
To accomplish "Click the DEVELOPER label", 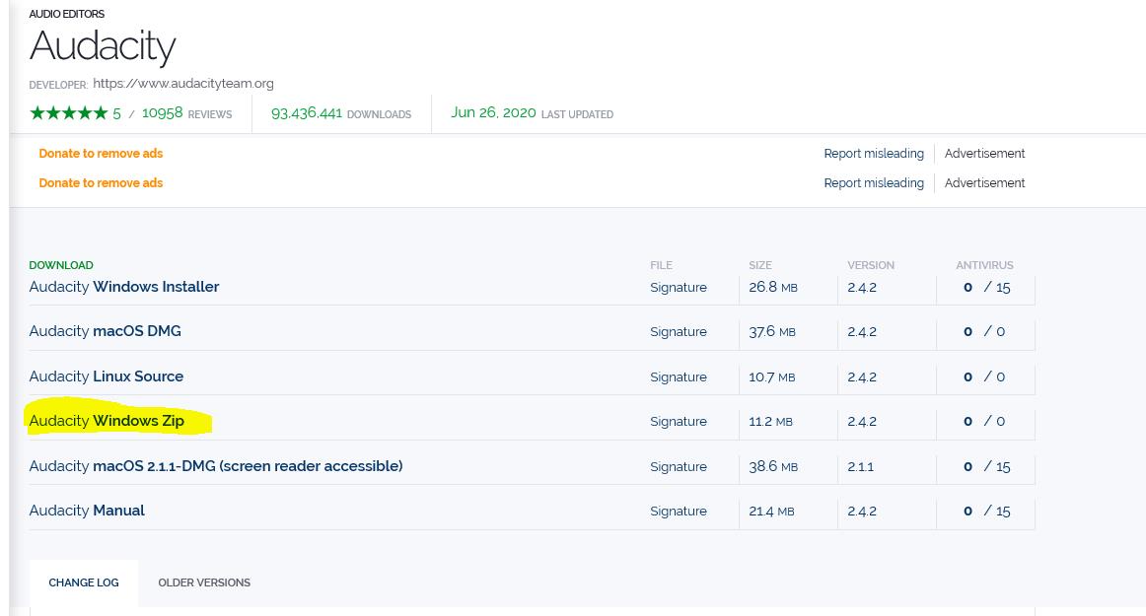I will [58, 85].
